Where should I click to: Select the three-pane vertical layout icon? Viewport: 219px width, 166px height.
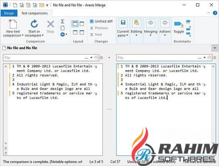(x=82, y=24)
